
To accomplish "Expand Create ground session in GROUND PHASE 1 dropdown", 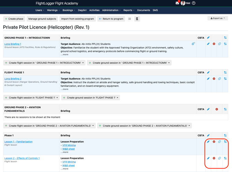I will tap(129, 63).
